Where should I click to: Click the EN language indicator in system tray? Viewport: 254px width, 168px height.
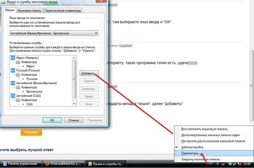pyautogui.click(x=210, y=164)
